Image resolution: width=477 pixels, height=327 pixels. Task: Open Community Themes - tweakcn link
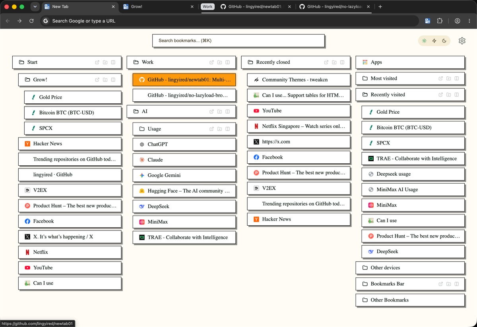299,80
